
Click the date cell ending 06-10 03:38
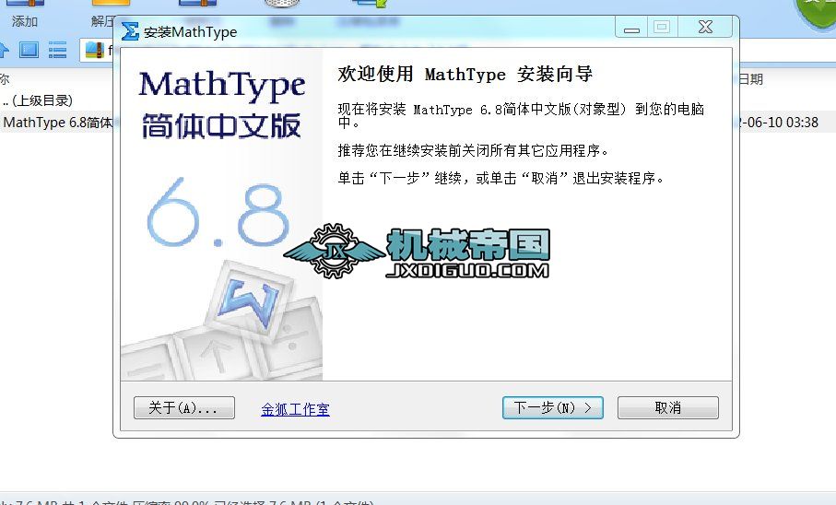779,123
